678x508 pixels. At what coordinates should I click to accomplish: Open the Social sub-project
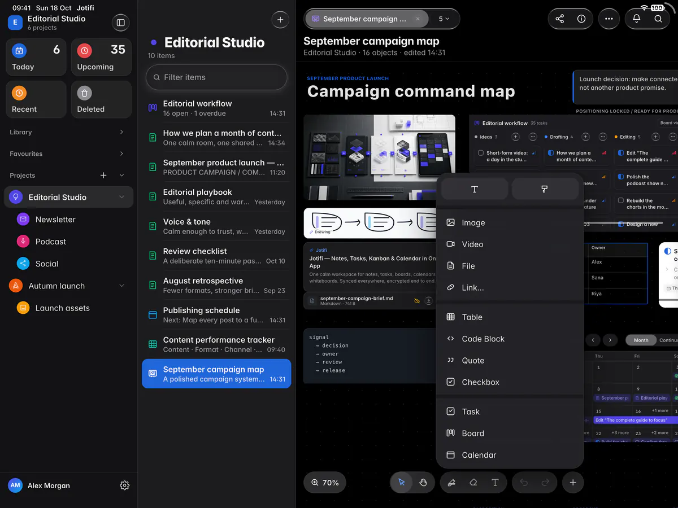pyautogui.click(x=68, y=264)
